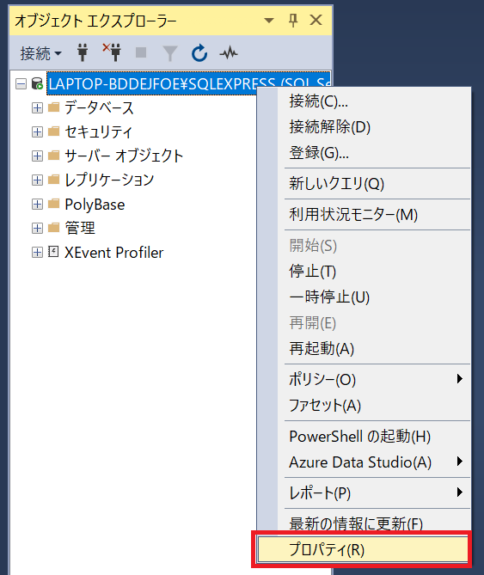484x575 pixels.
Task: Open the panel window position dropdown arrow
Action: [x=269, y=20]
